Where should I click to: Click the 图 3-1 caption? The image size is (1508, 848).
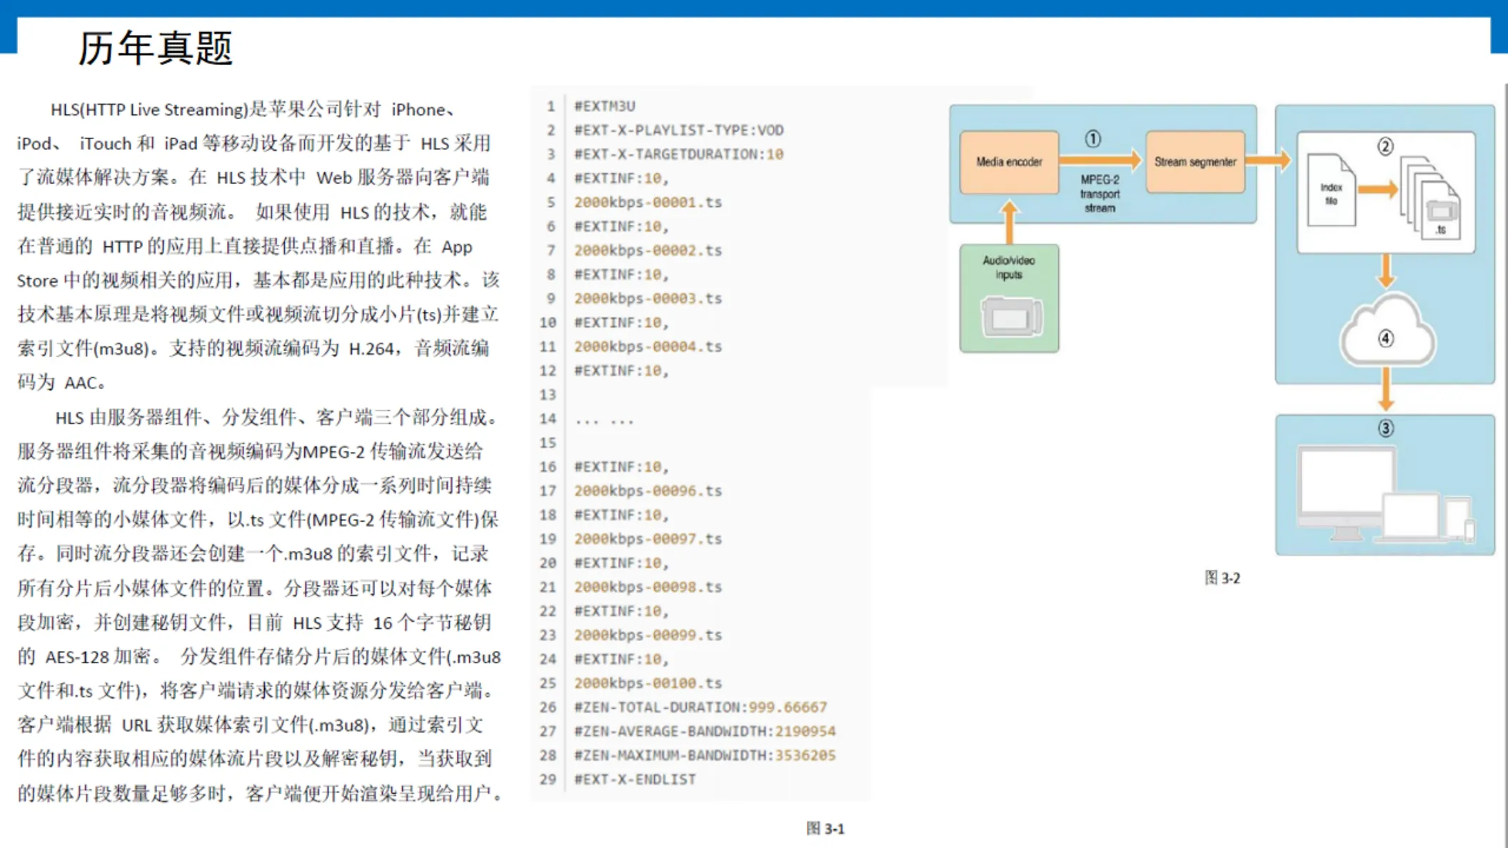(825, 829)
